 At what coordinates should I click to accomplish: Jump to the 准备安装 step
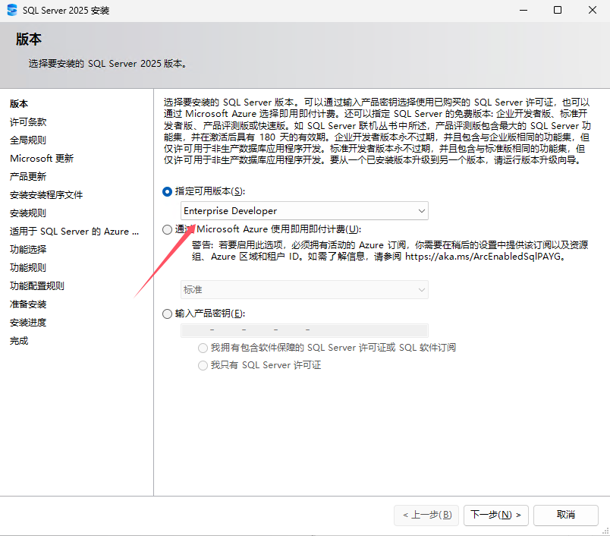pyautogui.click(x=29, y=304)
